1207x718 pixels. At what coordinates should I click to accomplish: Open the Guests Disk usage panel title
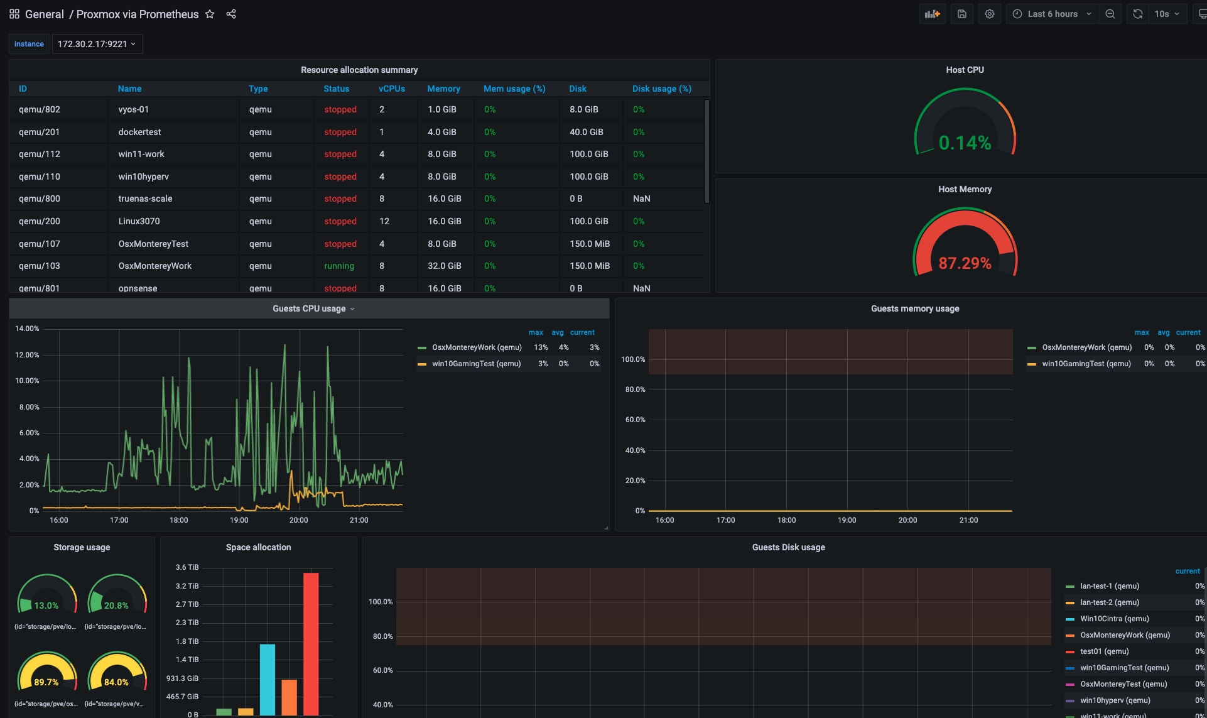[x=788, y=547]
